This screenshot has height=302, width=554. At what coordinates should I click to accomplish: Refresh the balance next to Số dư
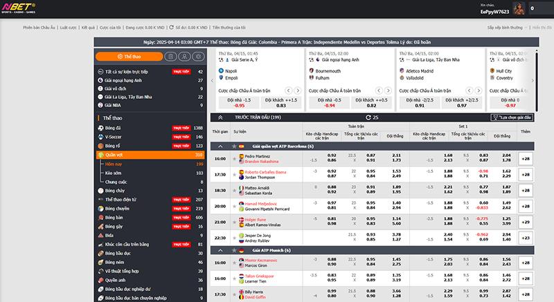pos(171,27)
